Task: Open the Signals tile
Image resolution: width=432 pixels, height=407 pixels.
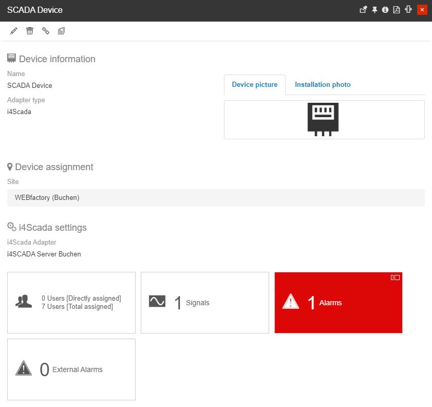Action: [x=204, y=303]
